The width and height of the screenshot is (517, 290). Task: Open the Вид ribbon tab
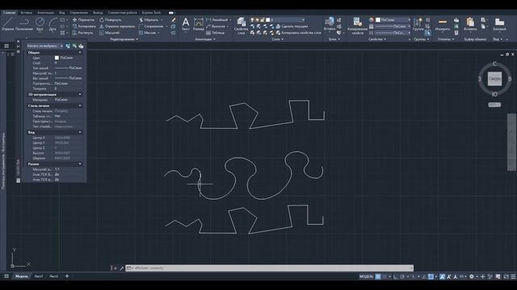[x=62, y=13]
